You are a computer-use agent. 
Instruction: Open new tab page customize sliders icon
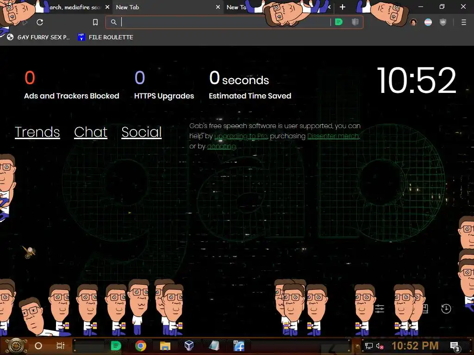pyautogui.click(x=380, y=308)
